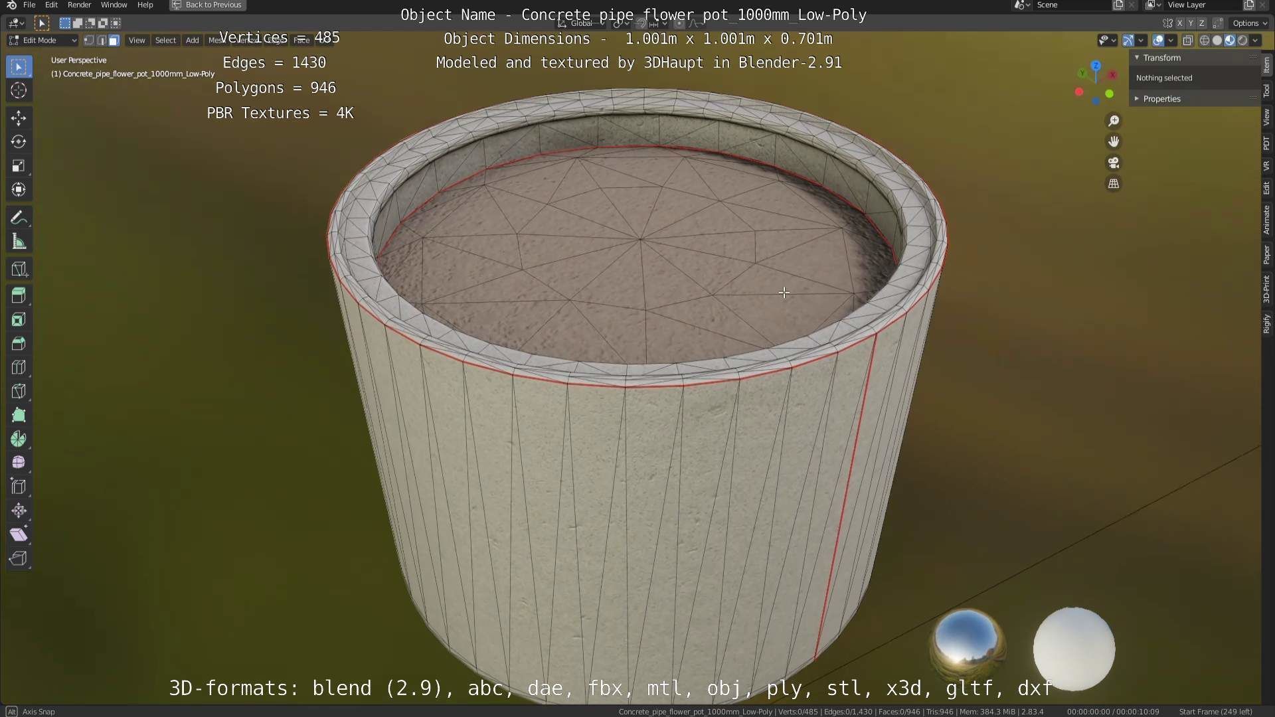Select the Measure ruler tool
Screen dimensions: 1275x717
pyautogui.click(x=19, y=242)
